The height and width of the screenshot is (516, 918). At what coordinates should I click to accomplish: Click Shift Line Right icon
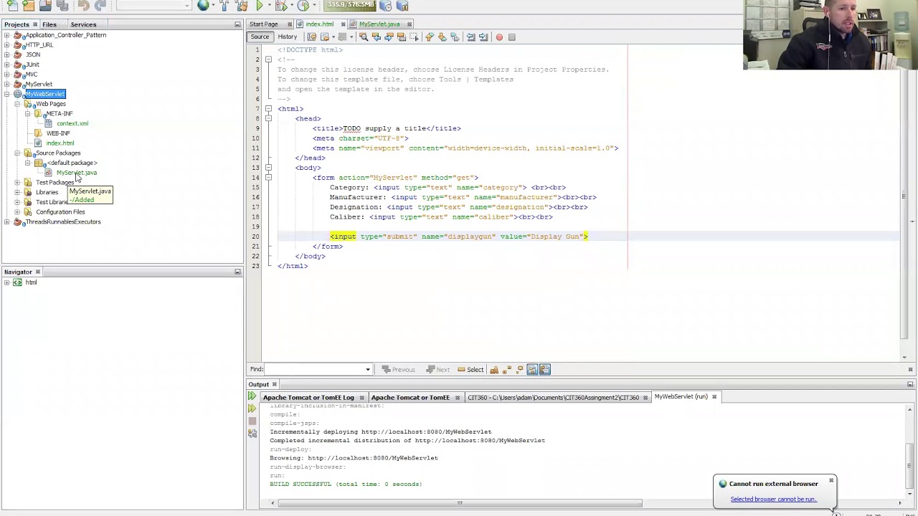[x=483, y=37]
